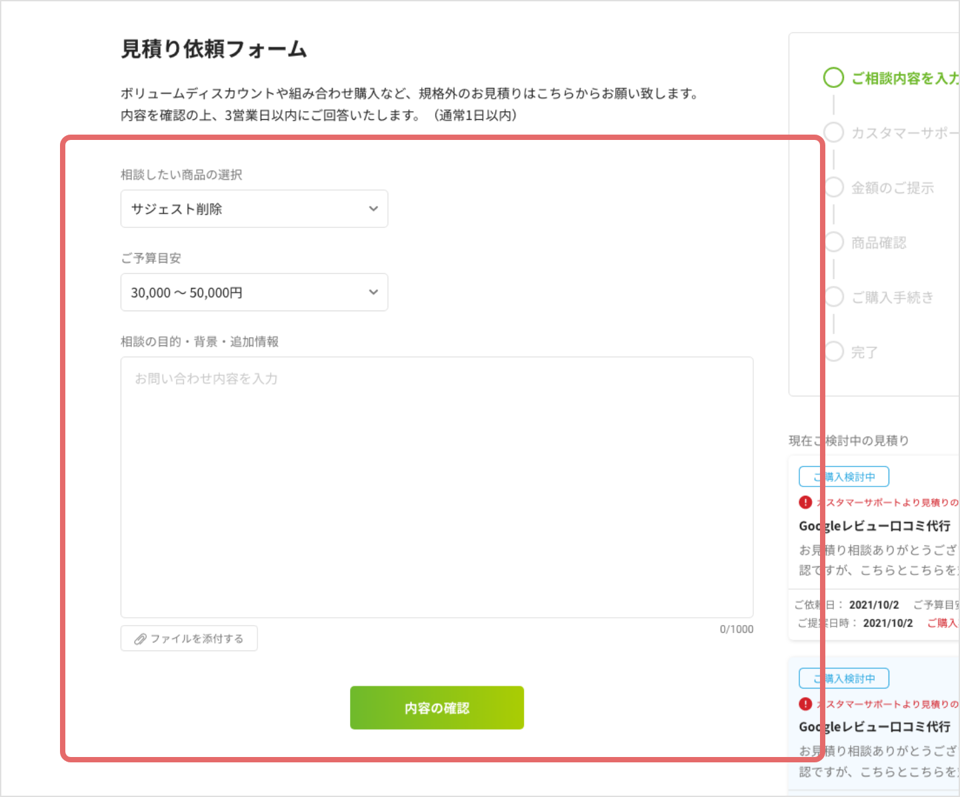Viewport: 960px width, 797px height.
Task: Select the 金額のご提示 step circle
Action: click(833, 187)
